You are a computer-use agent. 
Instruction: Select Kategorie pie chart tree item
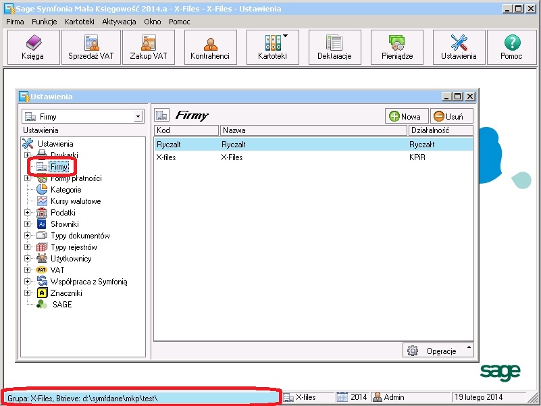(66, 190)
